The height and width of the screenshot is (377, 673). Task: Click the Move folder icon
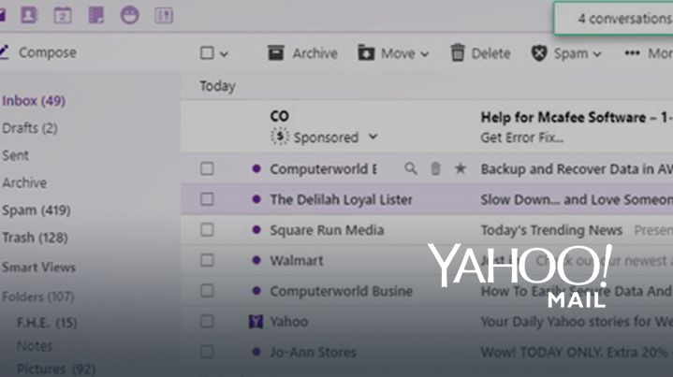[366, 52]
